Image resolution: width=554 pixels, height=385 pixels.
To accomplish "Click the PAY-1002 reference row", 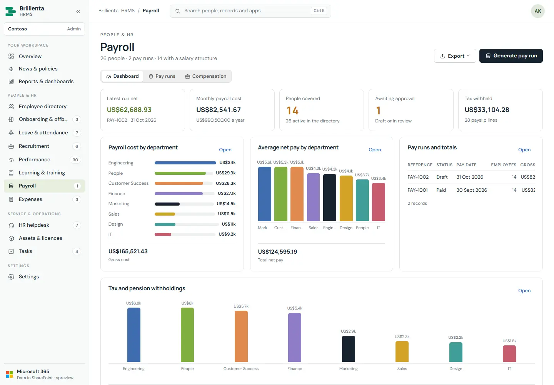I will (x=471, y=177).
